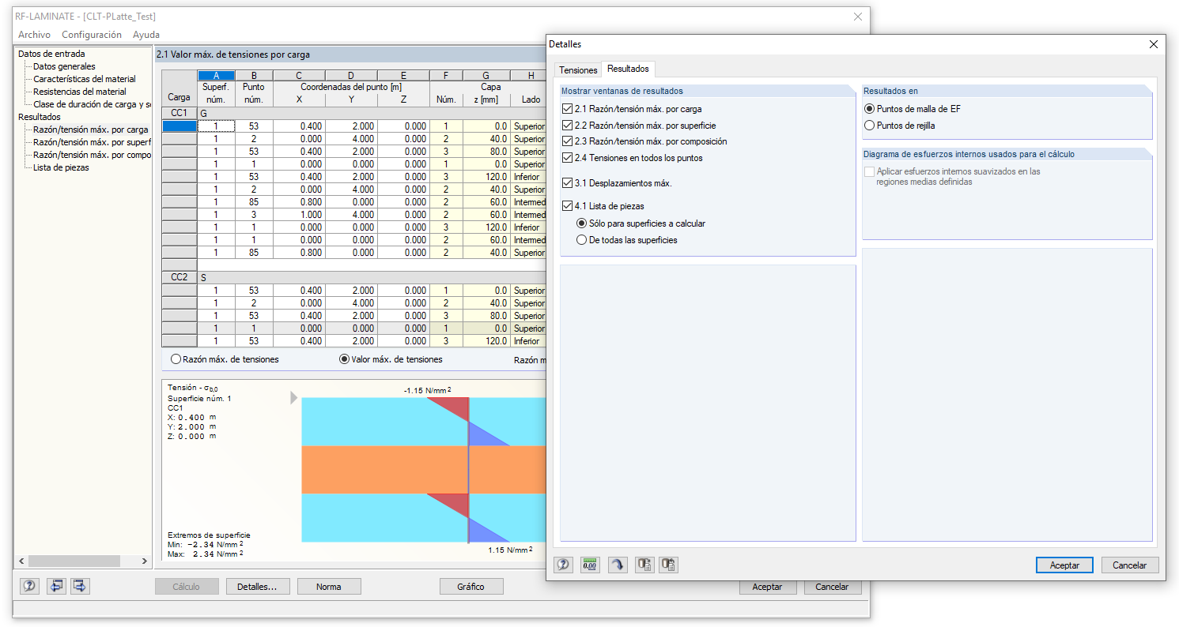Click the CC2 load case row header
The height and width of the screenshot is (627, 1179).
(x=179, y=277)
